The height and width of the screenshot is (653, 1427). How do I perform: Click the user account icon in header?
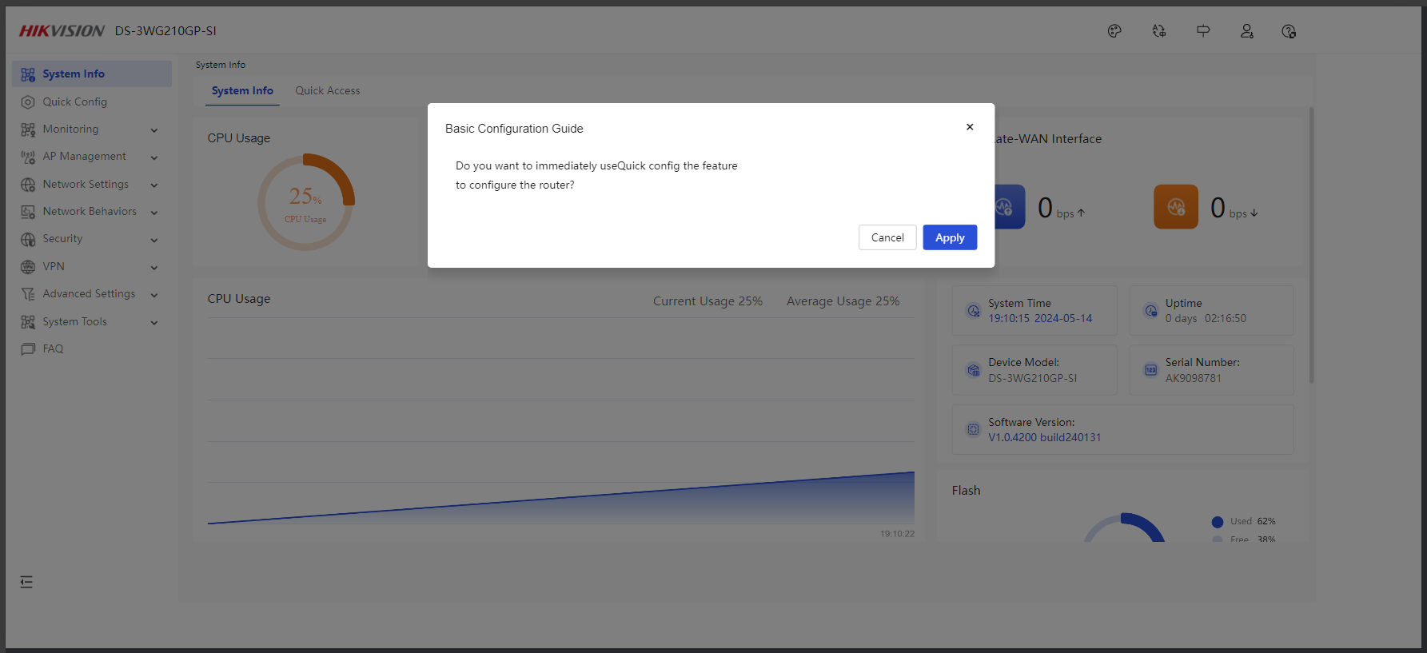1246,31
